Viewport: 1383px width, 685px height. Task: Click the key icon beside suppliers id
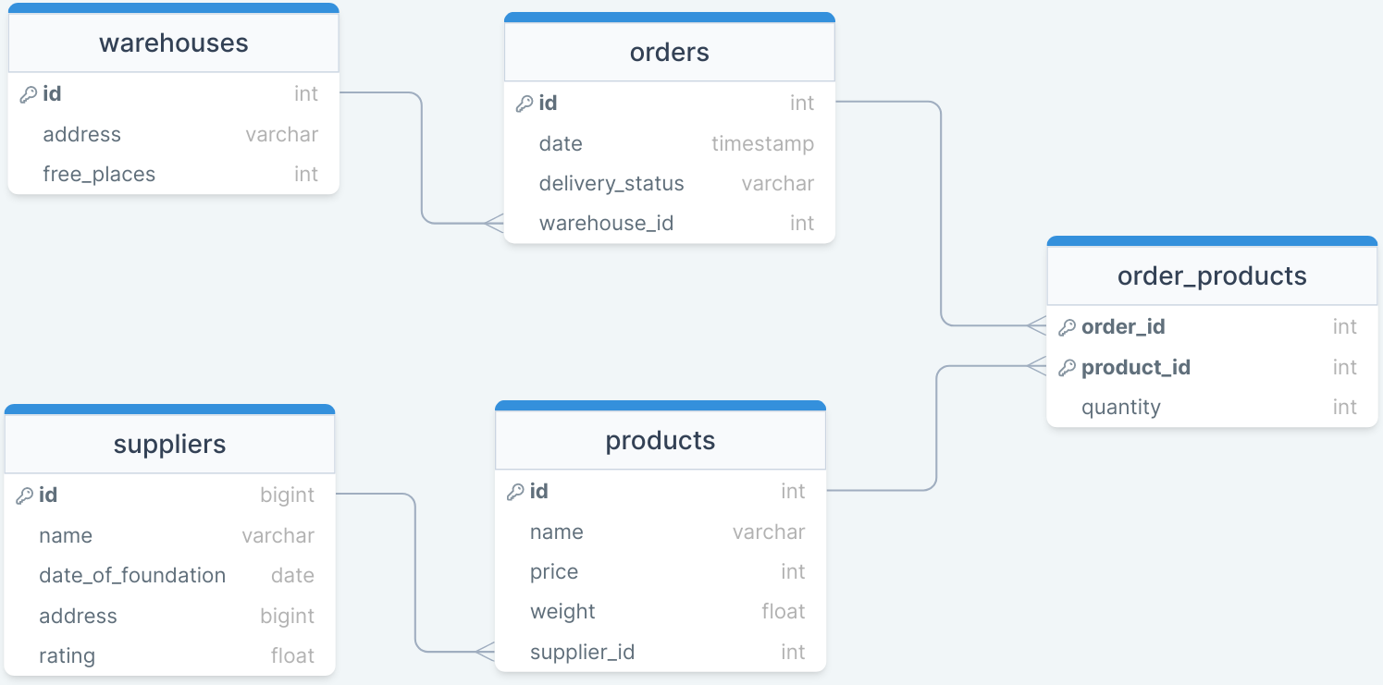tap(25, 495)
